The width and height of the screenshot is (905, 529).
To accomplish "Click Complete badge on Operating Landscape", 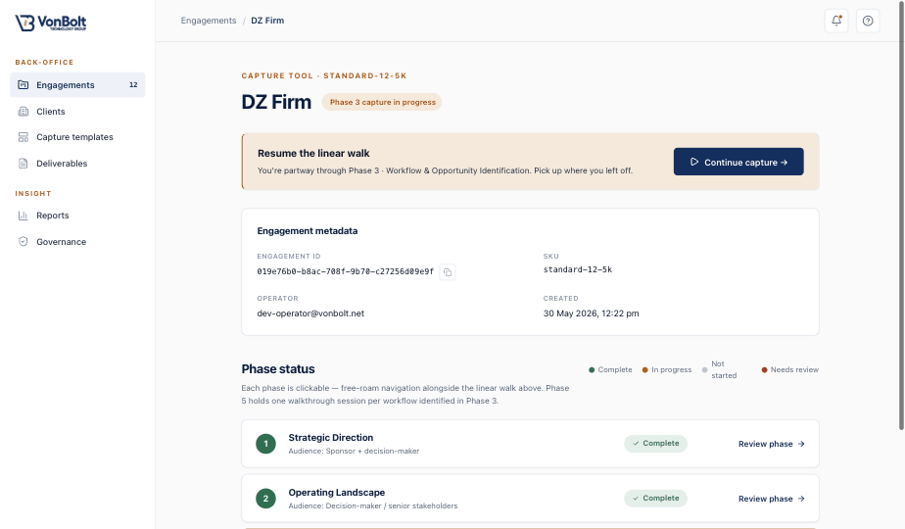I will [x=655, y=499].
